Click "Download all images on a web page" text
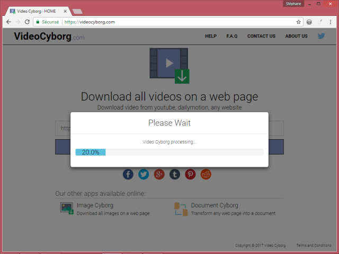The width and height of the screenshot is (339, 254). [x=113, y=213]
